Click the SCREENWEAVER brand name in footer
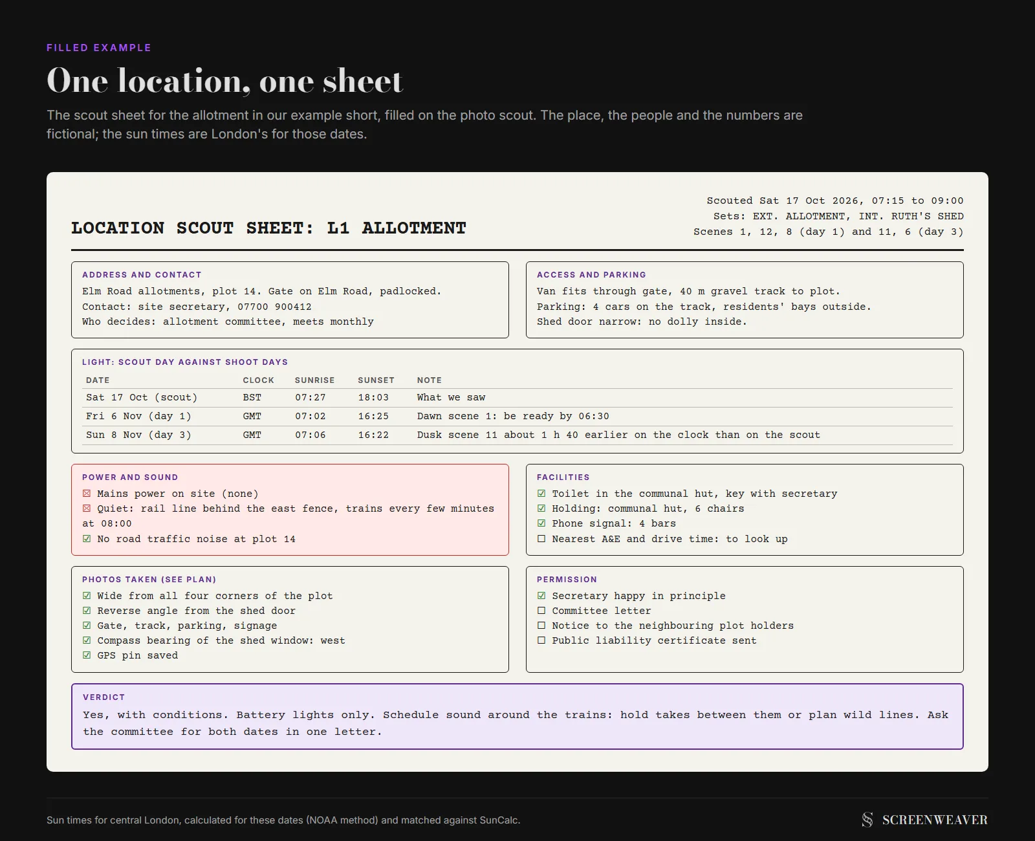The height and width of the screenshot is (841, 1035). (935, 820)
